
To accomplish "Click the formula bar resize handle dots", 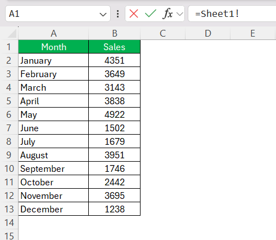I will tap(117, 14).
